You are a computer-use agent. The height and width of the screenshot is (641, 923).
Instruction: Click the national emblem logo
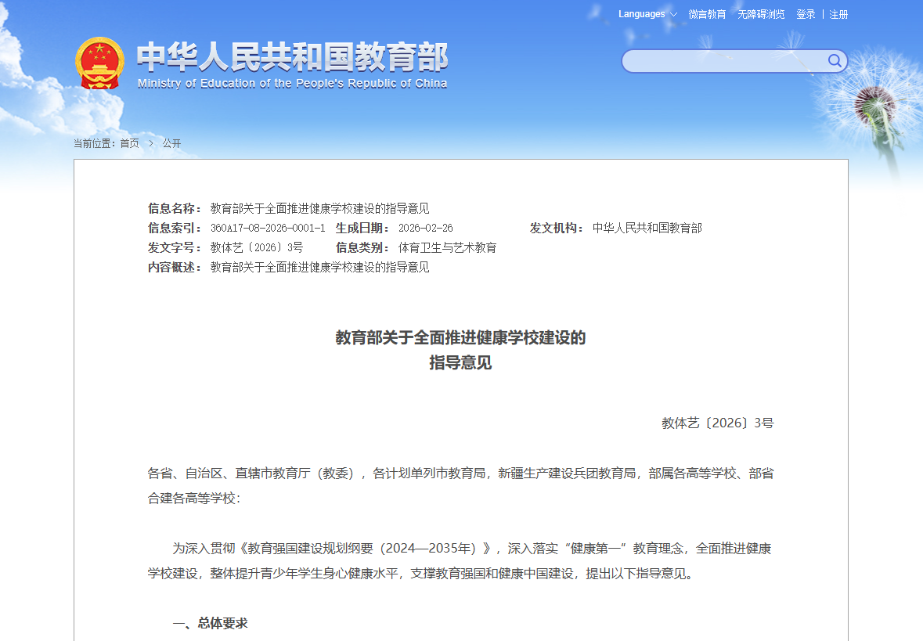(x=99, y=63)
